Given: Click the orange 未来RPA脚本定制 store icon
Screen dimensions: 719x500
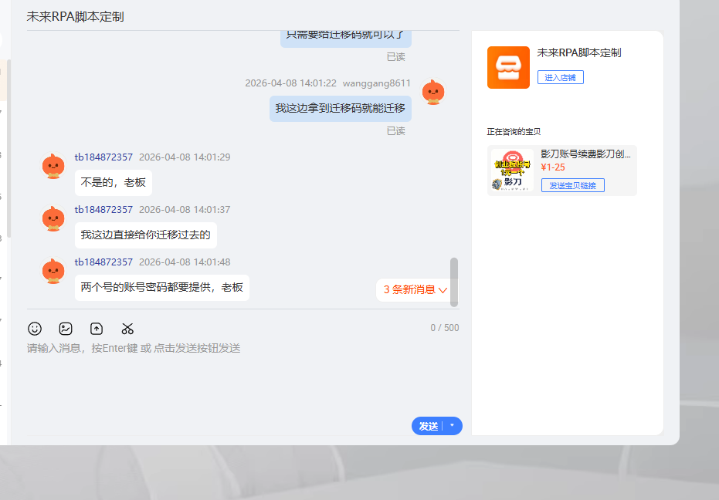Looking at the screenshot, I should click(508, 67).
